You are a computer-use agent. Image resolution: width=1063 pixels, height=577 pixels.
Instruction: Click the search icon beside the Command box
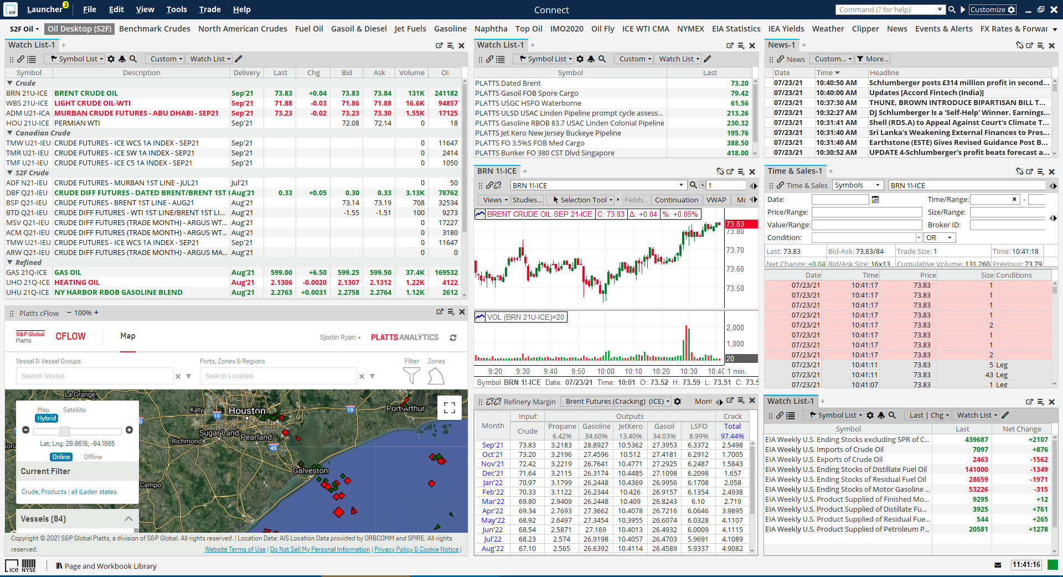(952, 10)
